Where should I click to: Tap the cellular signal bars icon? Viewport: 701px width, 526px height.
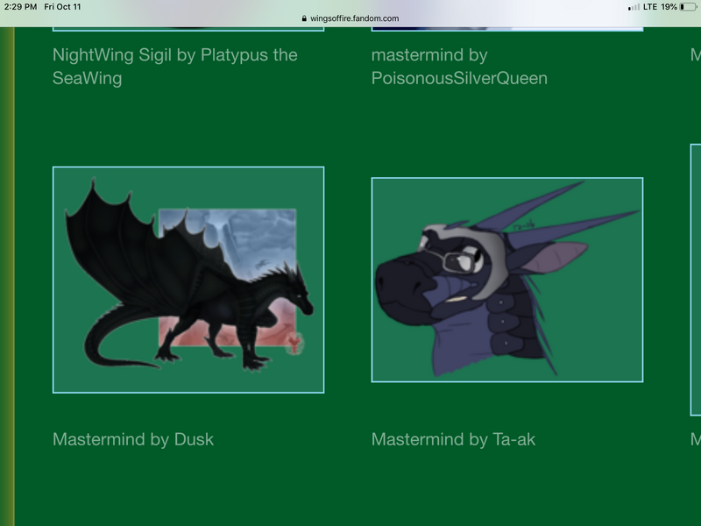[x=633, y=7]
